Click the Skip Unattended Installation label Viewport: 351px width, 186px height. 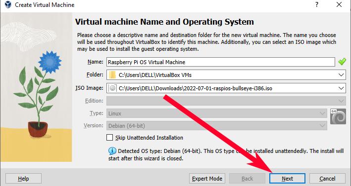(x=149, y=138)
